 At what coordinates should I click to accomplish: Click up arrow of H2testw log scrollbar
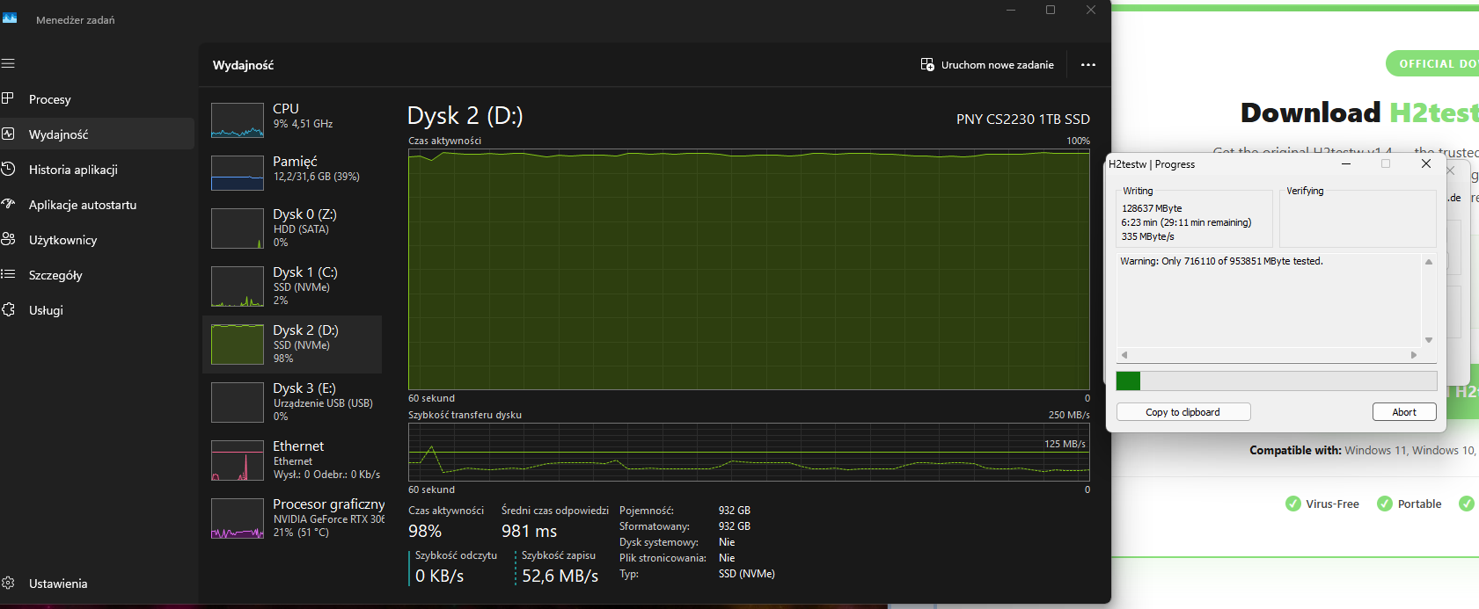pos(1429,262)
